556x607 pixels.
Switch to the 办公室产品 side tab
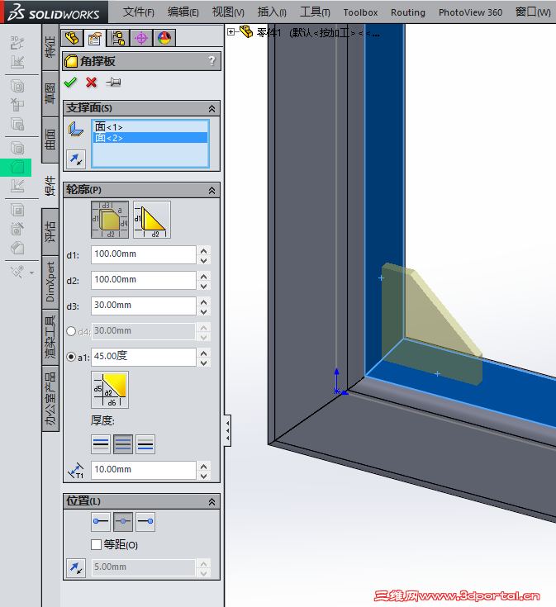click(x=50, y=399)
